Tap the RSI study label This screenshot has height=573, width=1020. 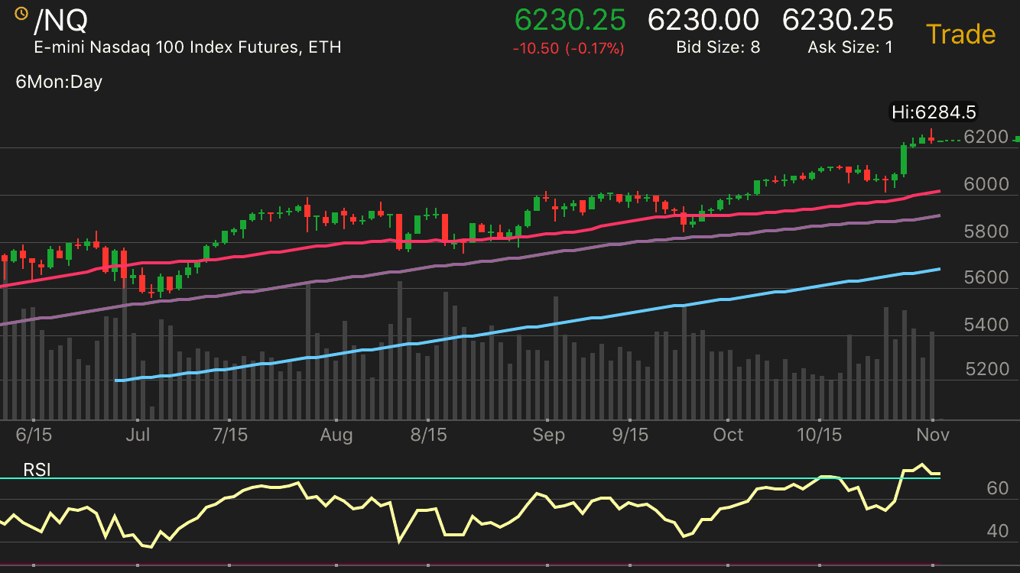pos(37,470)
